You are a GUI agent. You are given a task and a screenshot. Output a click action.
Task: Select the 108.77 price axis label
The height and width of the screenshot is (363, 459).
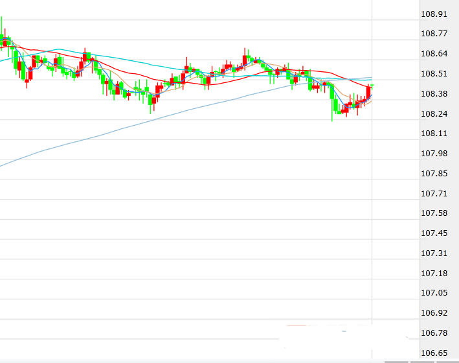tap(434, 34)
